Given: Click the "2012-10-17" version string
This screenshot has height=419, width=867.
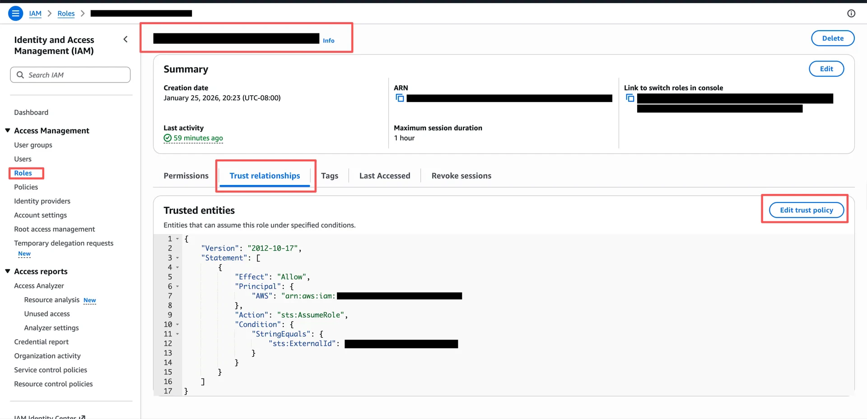Looking at the screenshot, I should (273, 248).
